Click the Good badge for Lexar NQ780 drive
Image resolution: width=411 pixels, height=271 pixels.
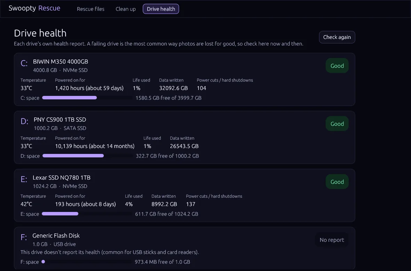coord(337,182)
